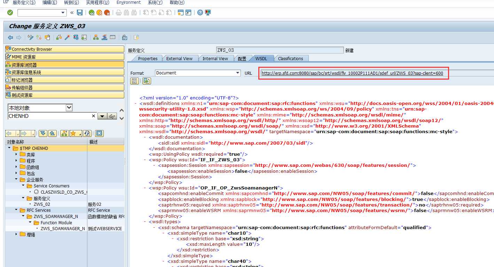Open the command field dropdown

pyautogui.click(x=63, y=13)
